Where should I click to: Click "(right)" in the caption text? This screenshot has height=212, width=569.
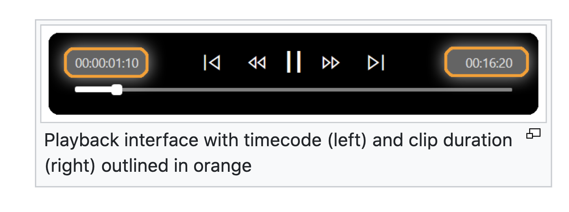(70, 166)
